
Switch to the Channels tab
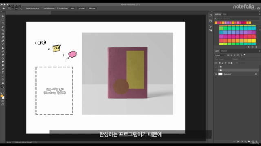click(224, 51)
